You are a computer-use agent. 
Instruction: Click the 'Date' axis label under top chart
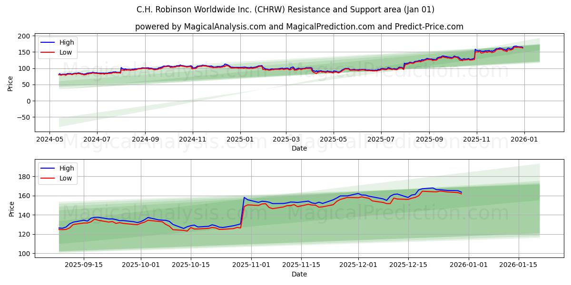point(299,148)
